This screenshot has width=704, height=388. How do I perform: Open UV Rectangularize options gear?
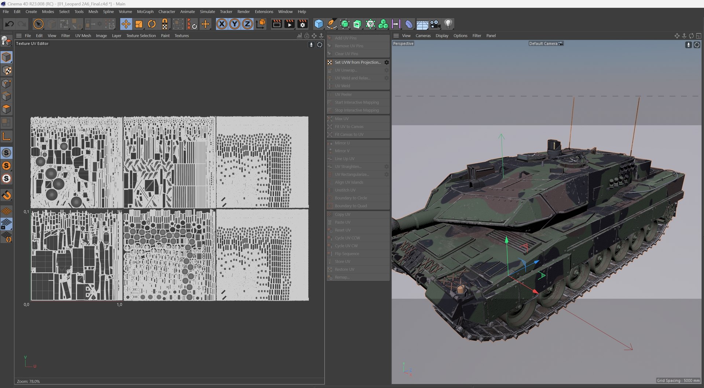[x=386, y=174]
